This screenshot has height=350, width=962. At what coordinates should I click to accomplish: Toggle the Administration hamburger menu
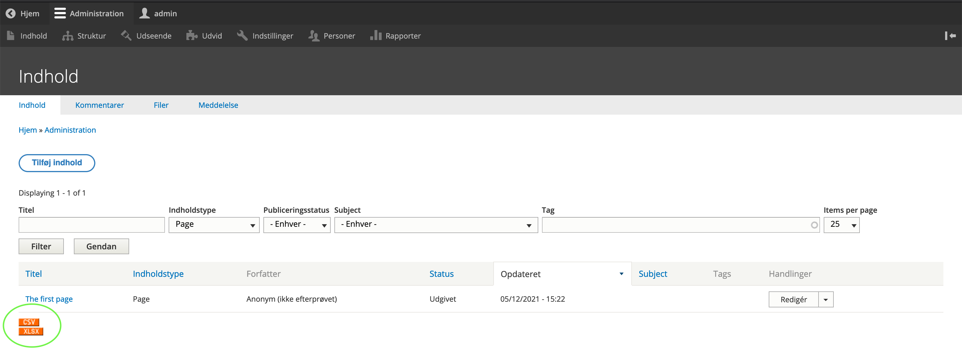[60, 13]
